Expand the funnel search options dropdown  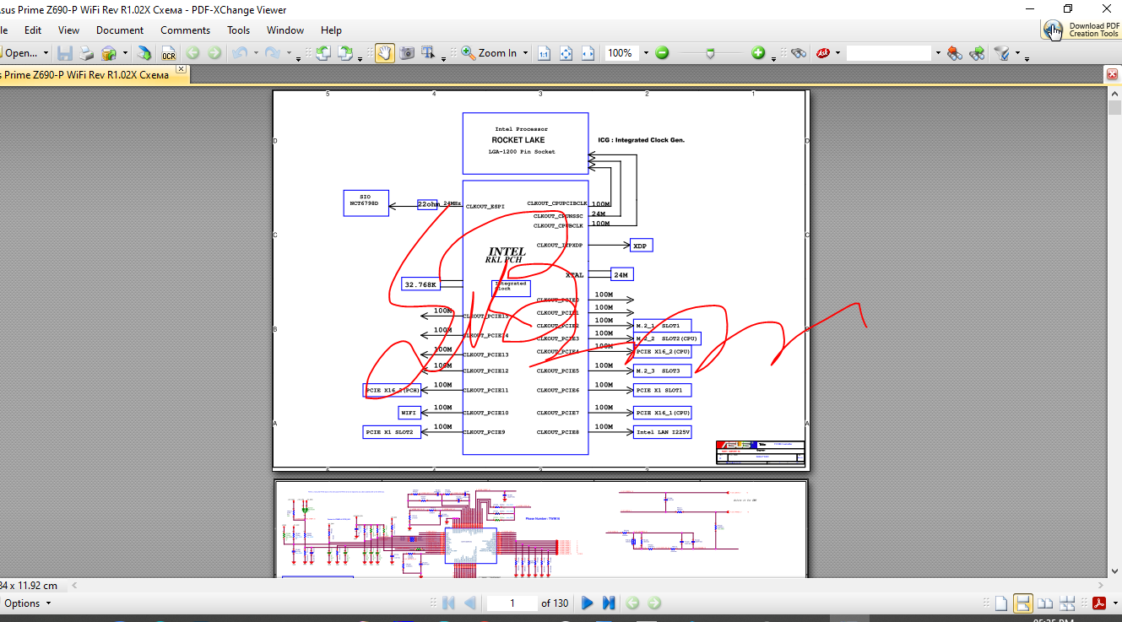click(x=1016, y=54)
